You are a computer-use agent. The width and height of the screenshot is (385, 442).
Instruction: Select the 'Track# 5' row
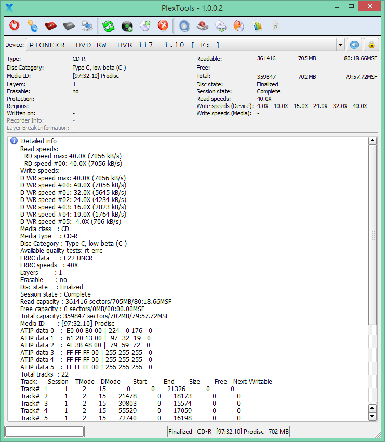[130, 418]
